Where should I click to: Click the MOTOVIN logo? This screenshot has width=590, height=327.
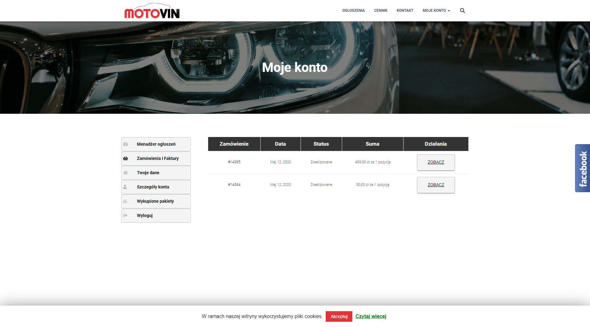coord(152,11)
